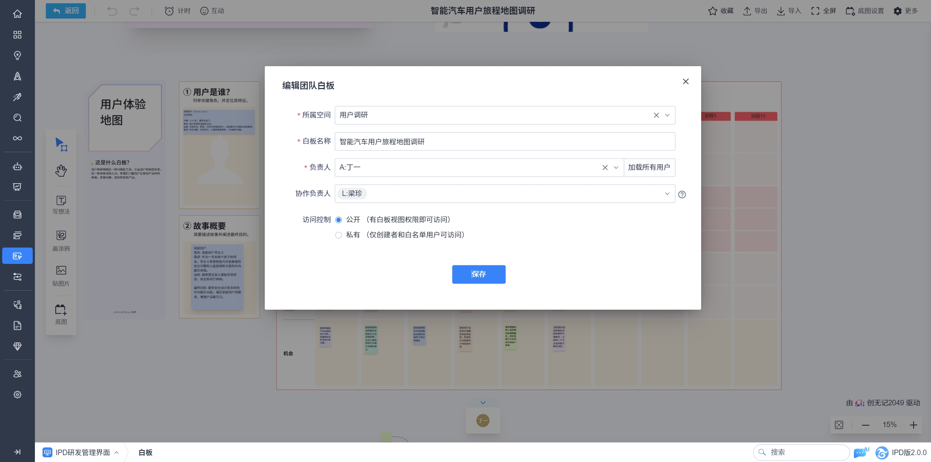931x462 pixels.
Task: Open the 更多 menu
Action: (906, 11)
